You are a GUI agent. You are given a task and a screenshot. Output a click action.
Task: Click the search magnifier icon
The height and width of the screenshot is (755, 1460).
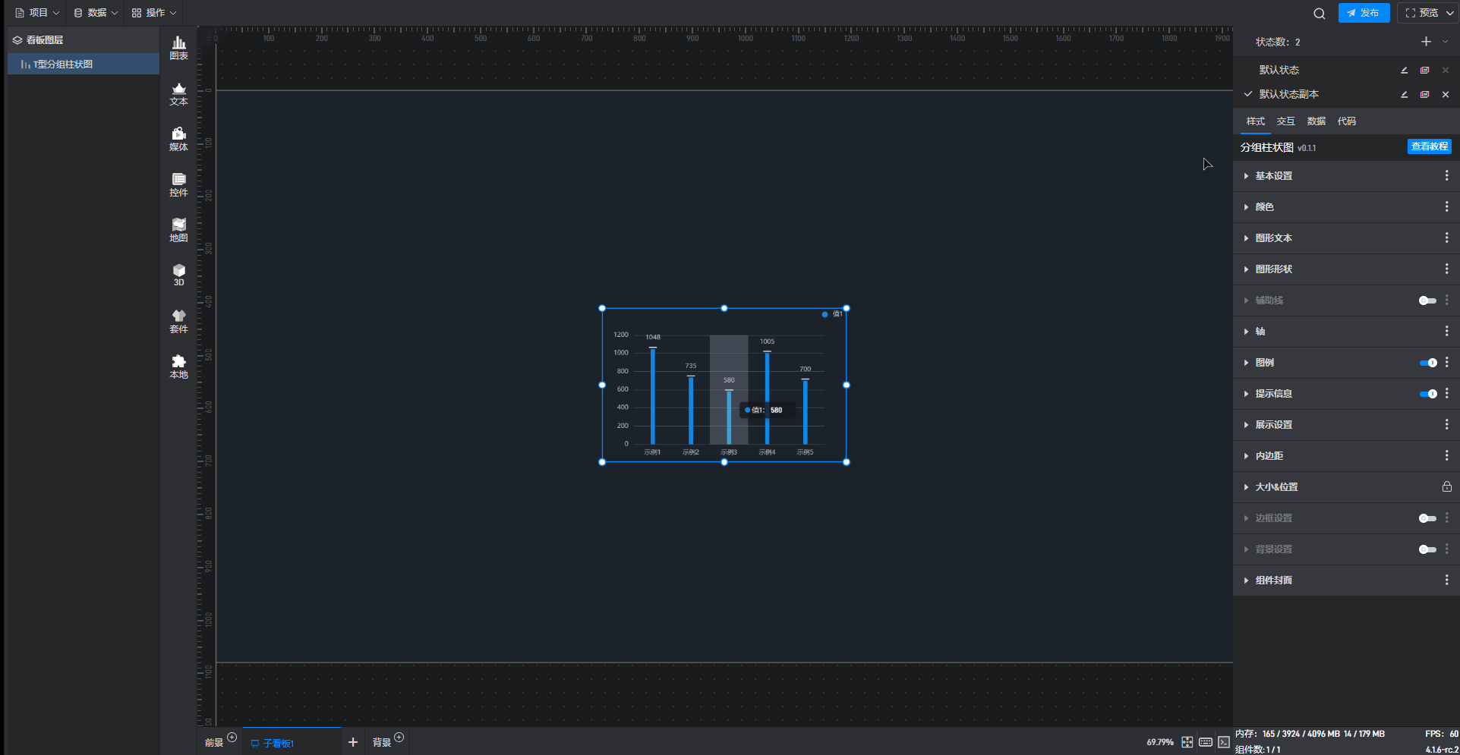[1320, 13]
